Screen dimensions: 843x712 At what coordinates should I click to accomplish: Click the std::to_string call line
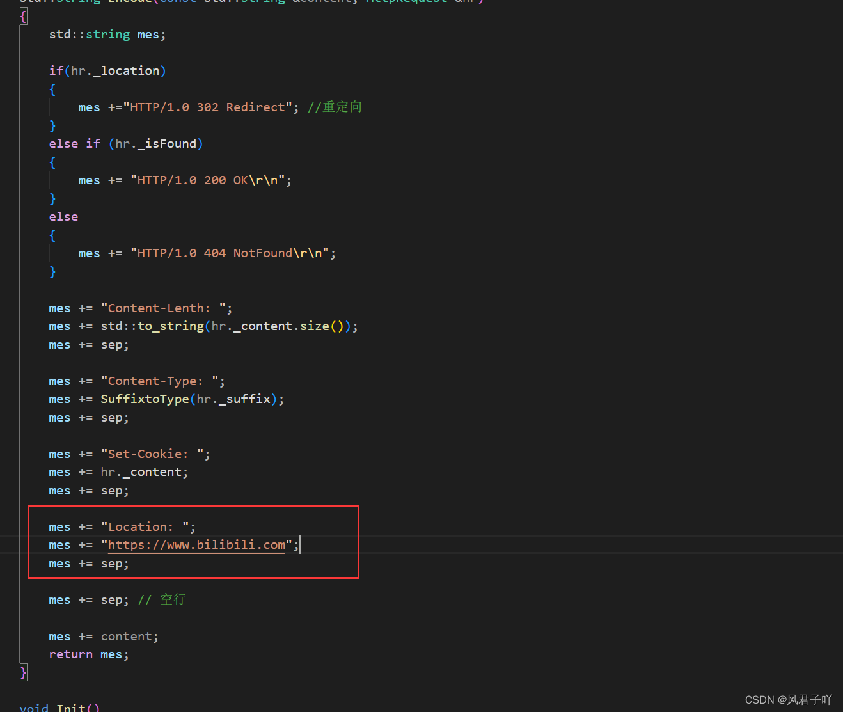click(203, 326)
